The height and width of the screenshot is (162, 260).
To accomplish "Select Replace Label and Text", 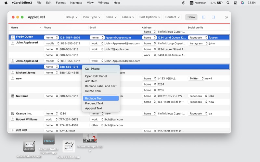I will point(101,86).
